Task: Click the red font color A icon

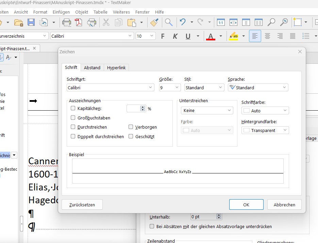Action: click(211, 36)
